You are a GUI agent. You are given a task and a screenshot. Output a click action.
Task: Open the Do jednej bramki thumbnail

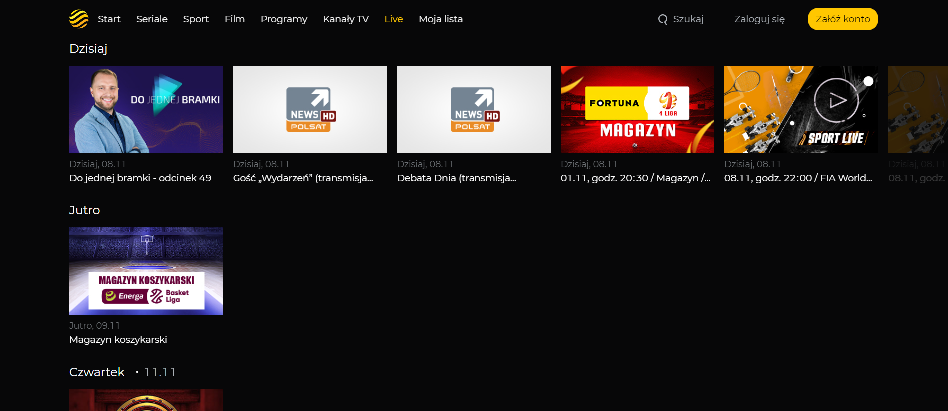click(146, 109)
